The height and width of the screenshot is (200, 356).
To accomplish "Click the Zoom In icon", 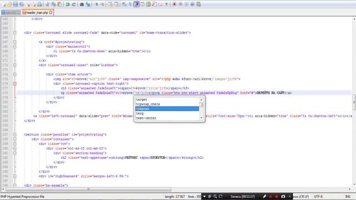I will pos(96,4).
